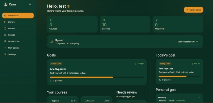Open the Beginner course card dated Jul 19
This screenshot has width=213, height=103.
pos(63,100)
